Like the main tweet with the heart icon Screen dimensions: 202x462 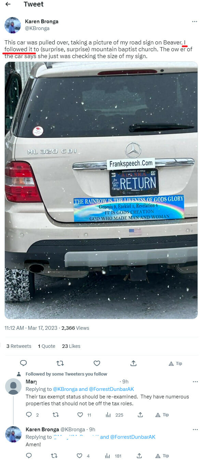97,363
